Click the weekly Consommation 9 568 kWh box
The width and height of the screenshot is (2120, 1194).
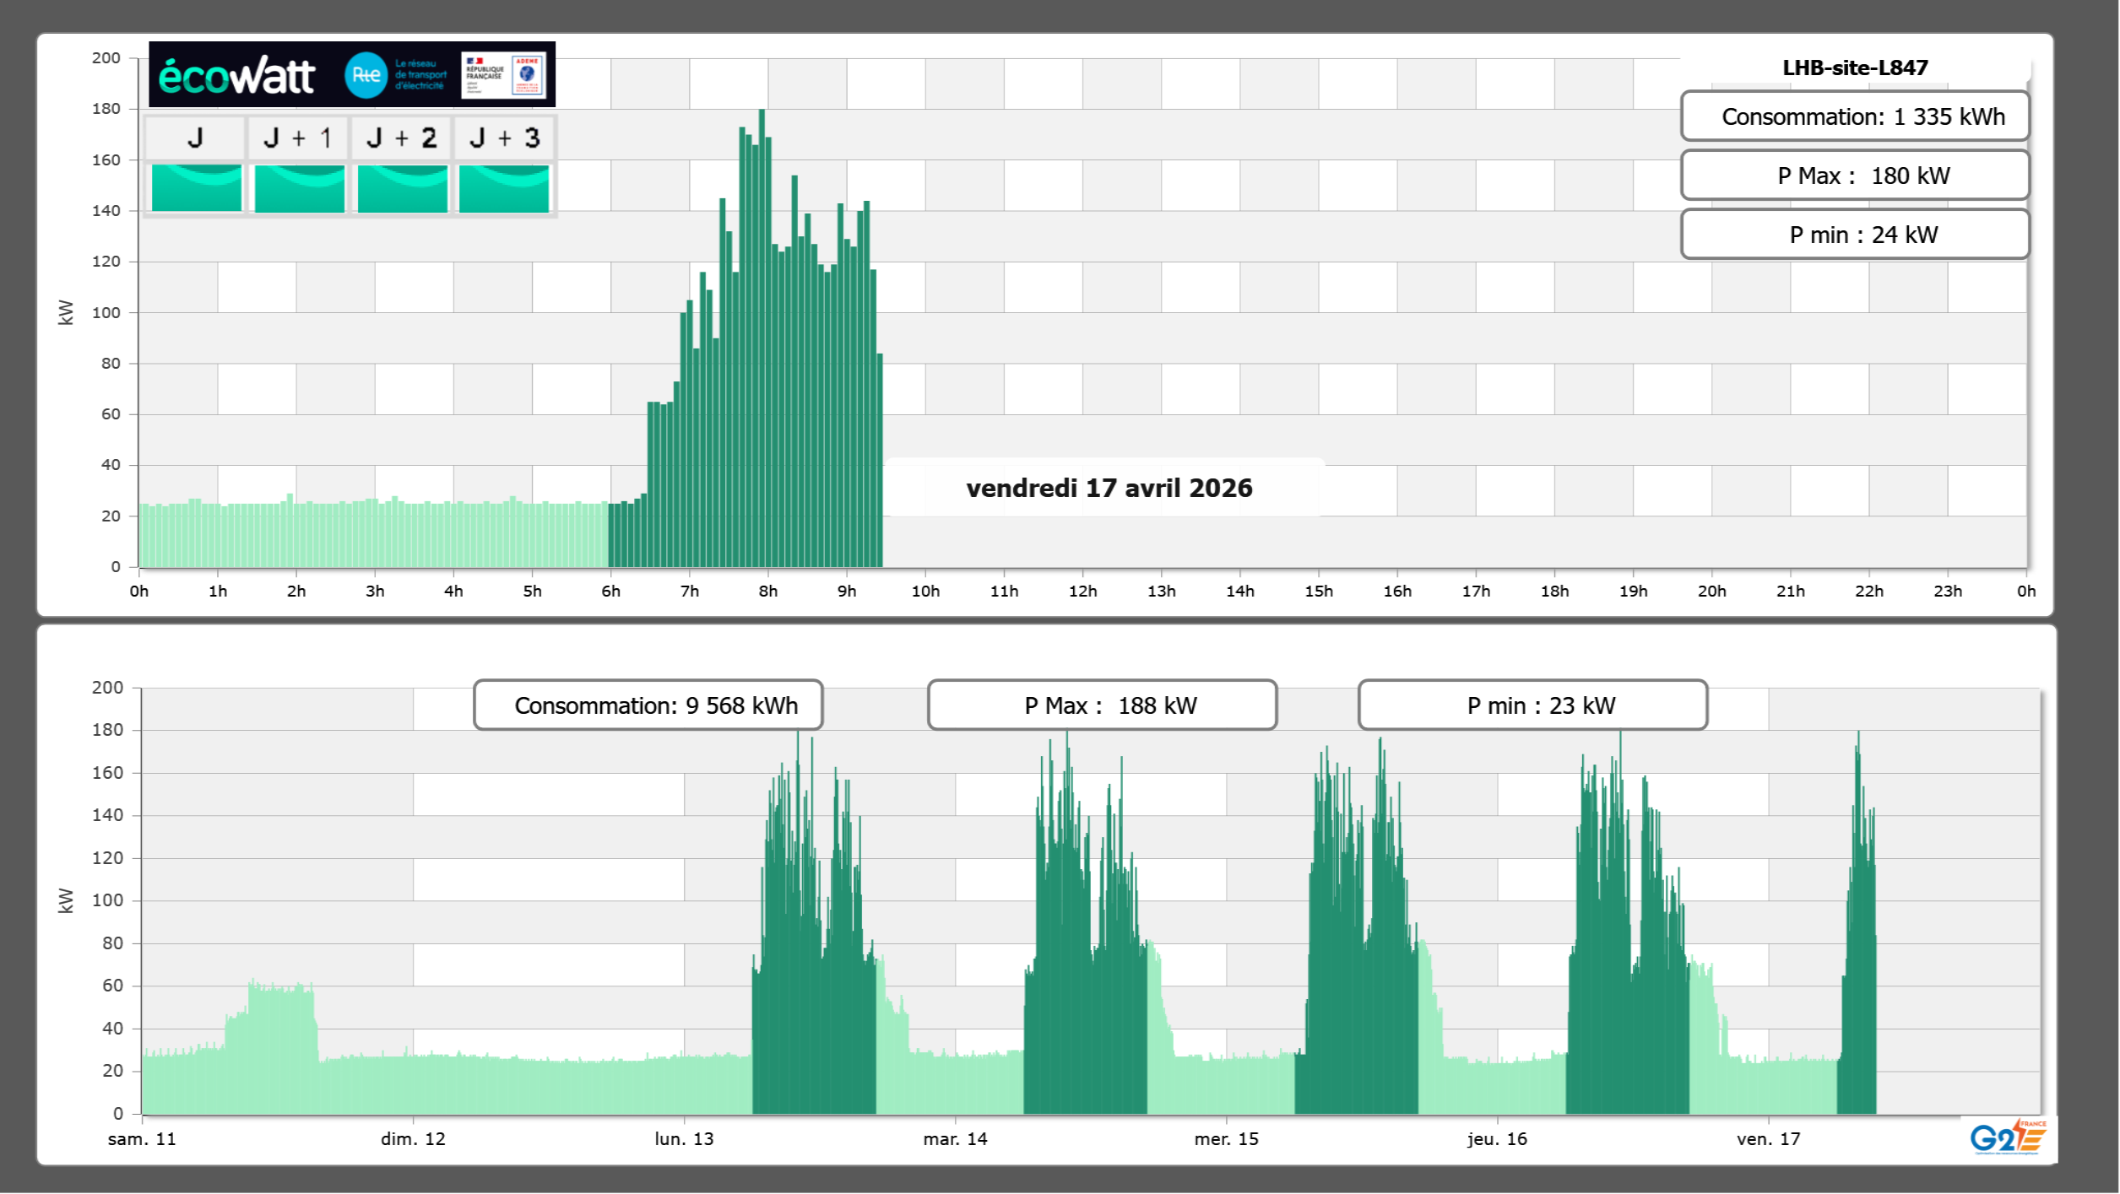coord(648,705)
